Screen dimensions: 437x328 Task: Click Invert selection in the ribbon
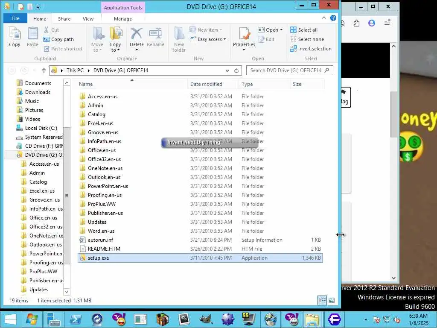pyautogui.click(x=311, y=49)
